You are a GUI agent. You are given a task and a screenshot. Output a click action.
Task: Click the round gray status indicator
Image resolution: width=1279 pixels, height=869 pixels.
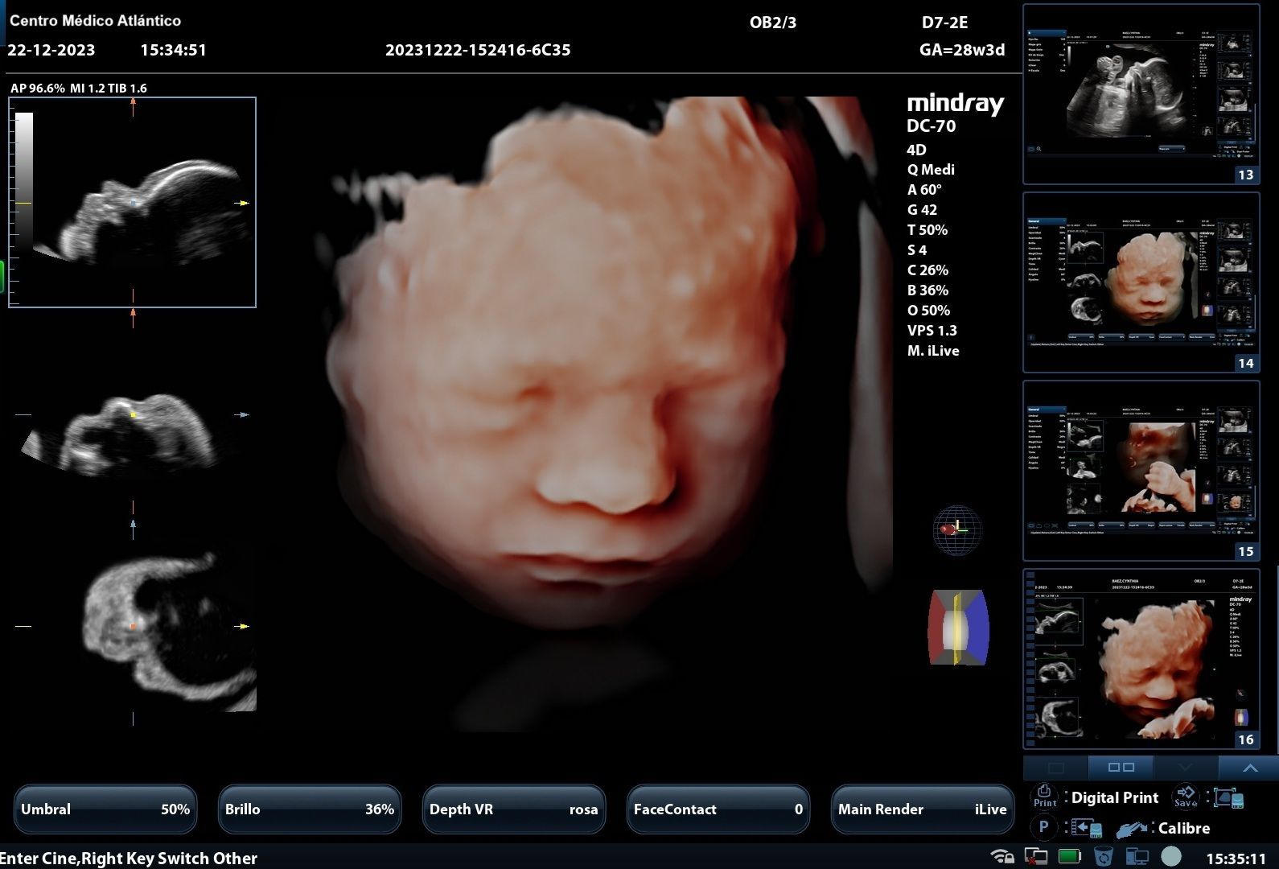[x=1171, y=856]
